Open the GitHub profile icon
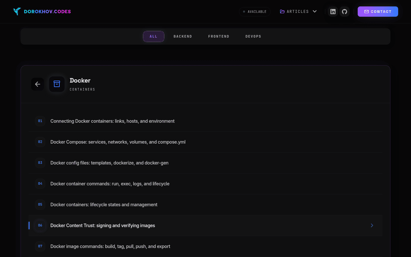 click(345, 12)
